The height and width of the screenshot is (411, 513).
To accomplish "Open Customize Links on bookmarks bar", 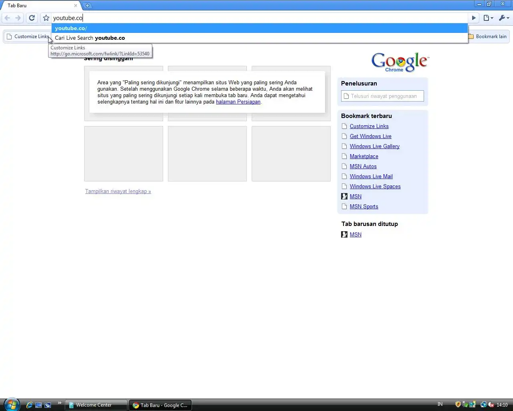I will coord(28,37).
